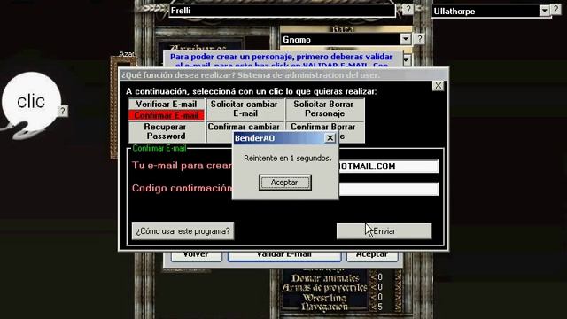Click the character name field Frelli

(282, 11)
